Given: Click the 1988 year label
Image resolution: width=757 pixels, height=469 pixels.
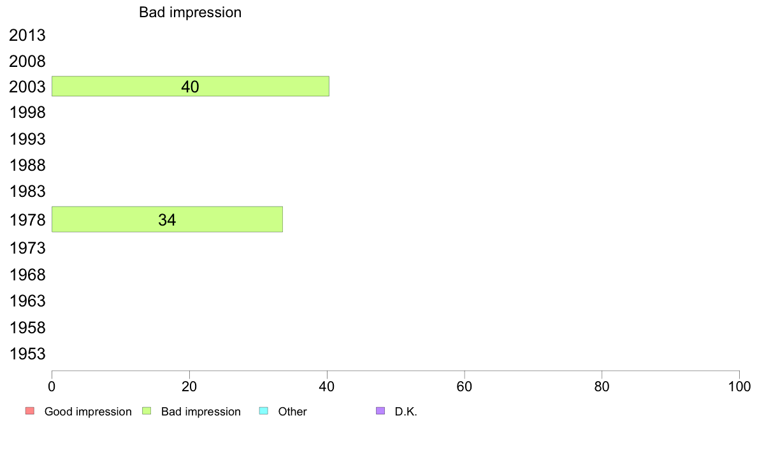Looking at the screenshot, I should click(27, 165).
